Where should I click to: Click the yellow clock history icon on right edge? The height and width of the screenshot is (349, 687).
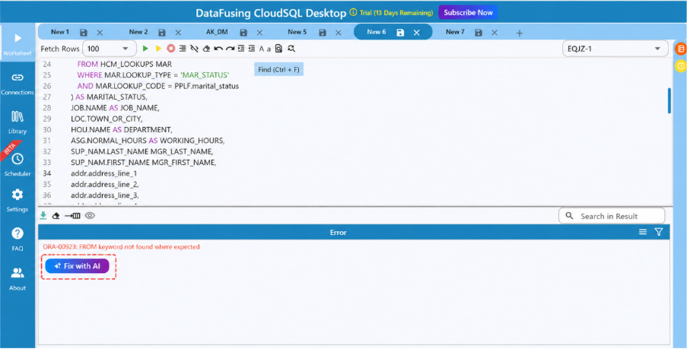pyautogui.click(x=681, y=66)
